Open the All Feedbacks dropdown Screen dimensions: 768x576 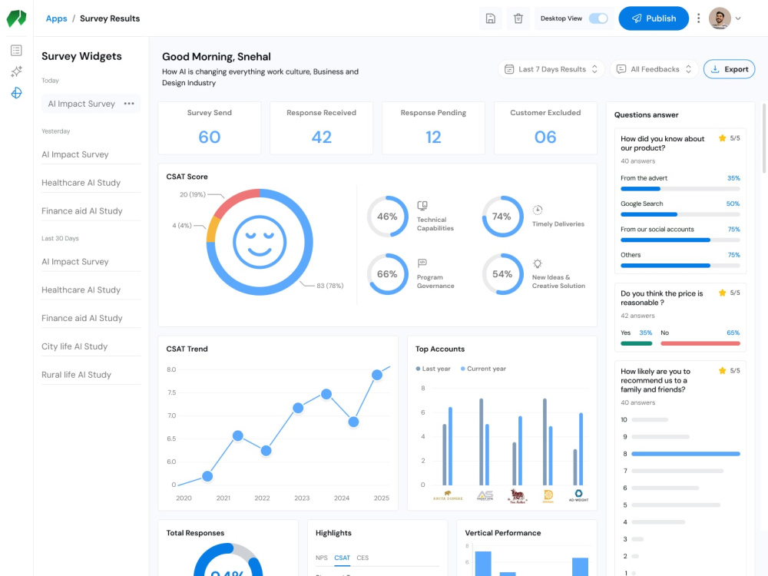coord(654,69)
